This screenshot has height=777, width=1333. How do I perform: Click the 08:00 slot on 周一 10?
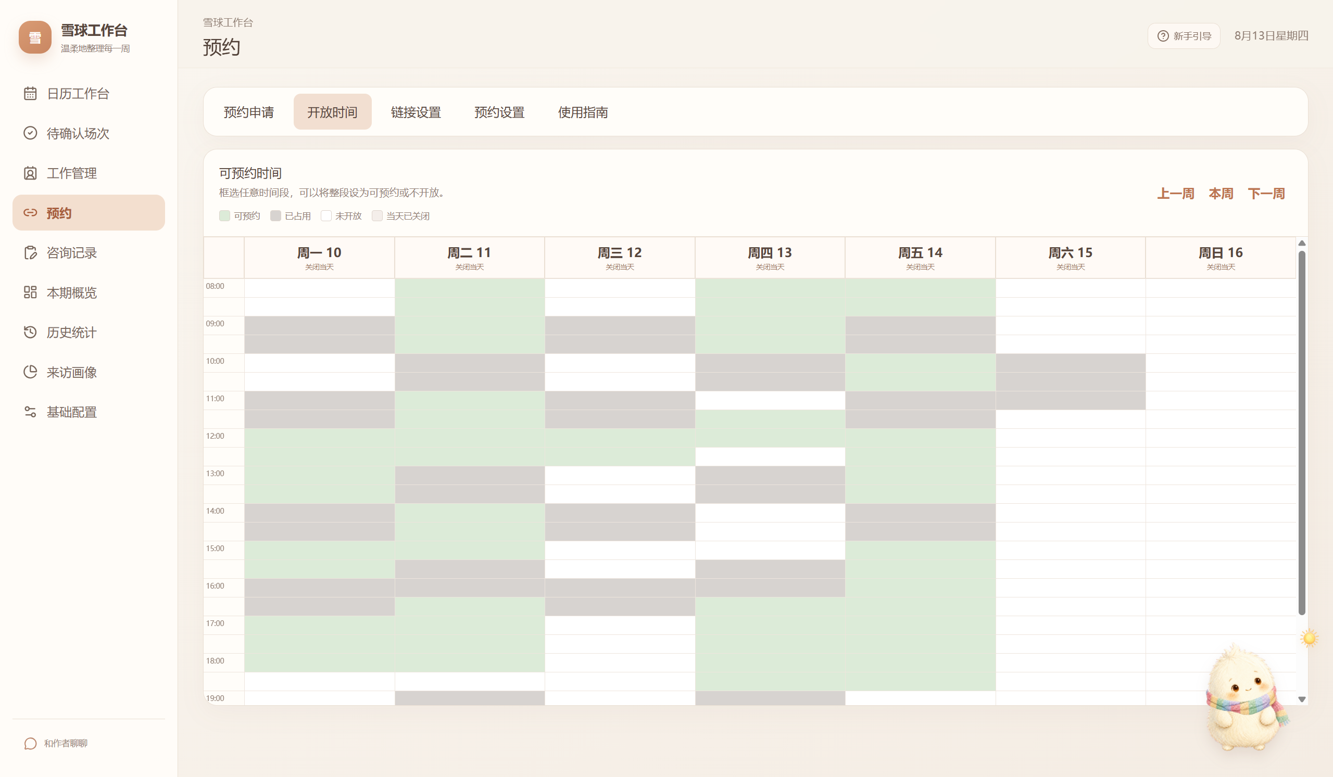tap(320, 288)
